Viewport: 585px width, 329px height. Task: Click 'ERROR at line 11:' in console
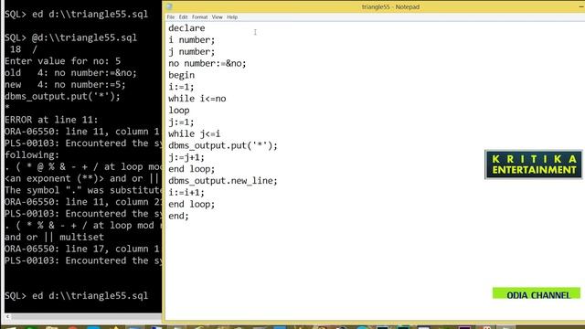tap(51, 120)
